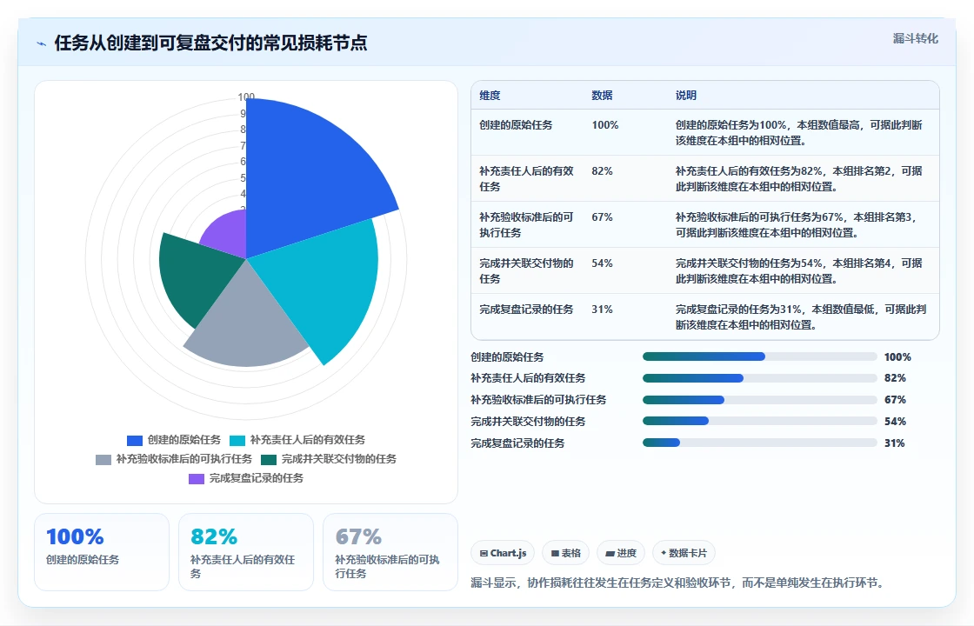Click the 补充验收标准后的可执行任务 legend label

[x=183, y=459]
